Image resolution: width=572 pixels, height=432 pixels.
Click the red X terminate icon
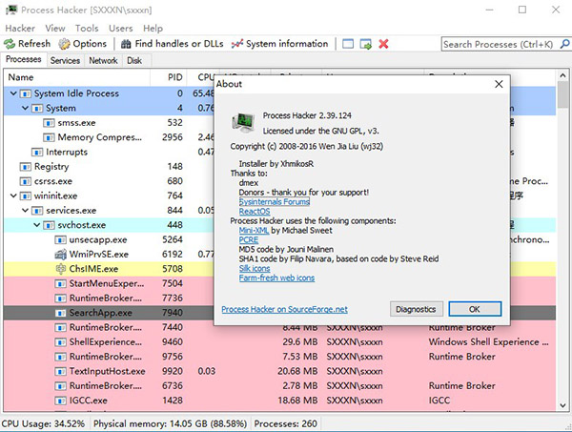pyautogui.click(x=383, y=44)
